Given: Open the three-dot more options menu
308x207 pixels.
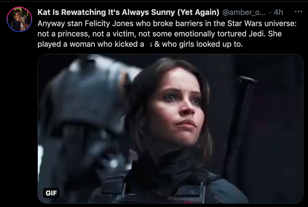Looking at the screenshot, I should [298, 12].
